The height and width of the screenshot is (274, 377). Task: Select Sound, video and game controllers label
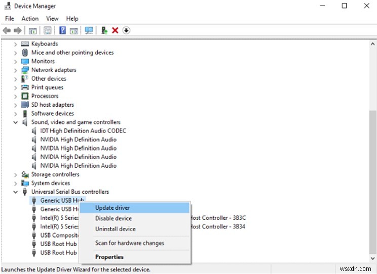tap(76, 122)
